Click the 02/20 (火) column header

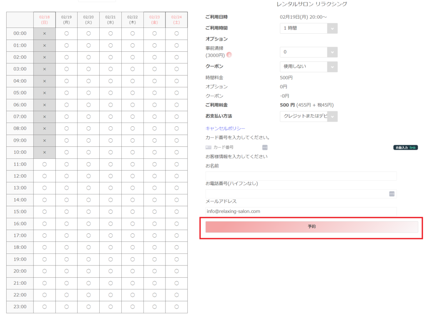point(88,20)
